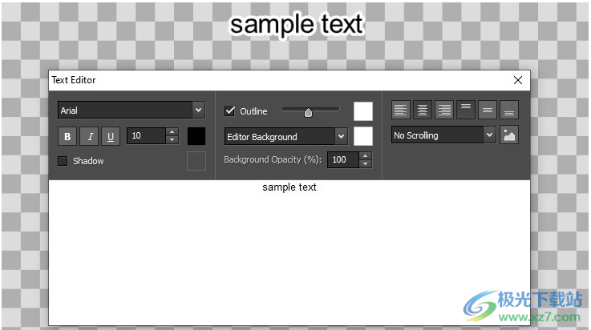This screenshot has width=591, height=330.
Task: Align text to vertical middle
Action: point(488,110)
